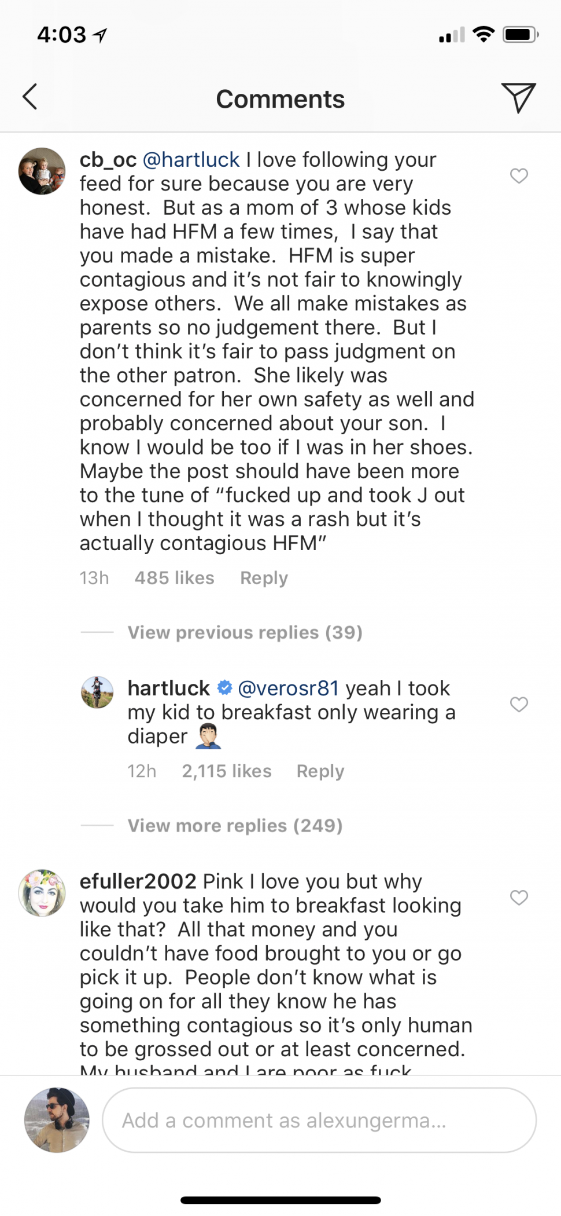Image resolution: width=561 pixels, height=1216 pixels.
Task: Open the direct message paper plane icon
Action: [518, 97]
